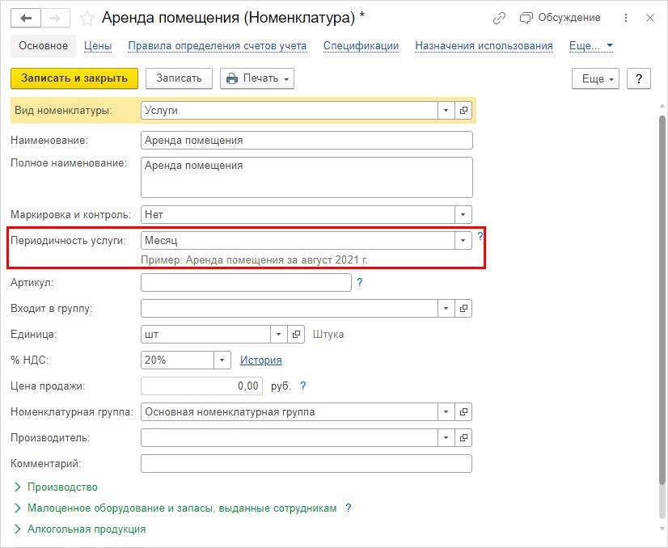Close the Номенклатура form with the X
Viewport: 668px width, 548px height.
(x=650, y=18)
